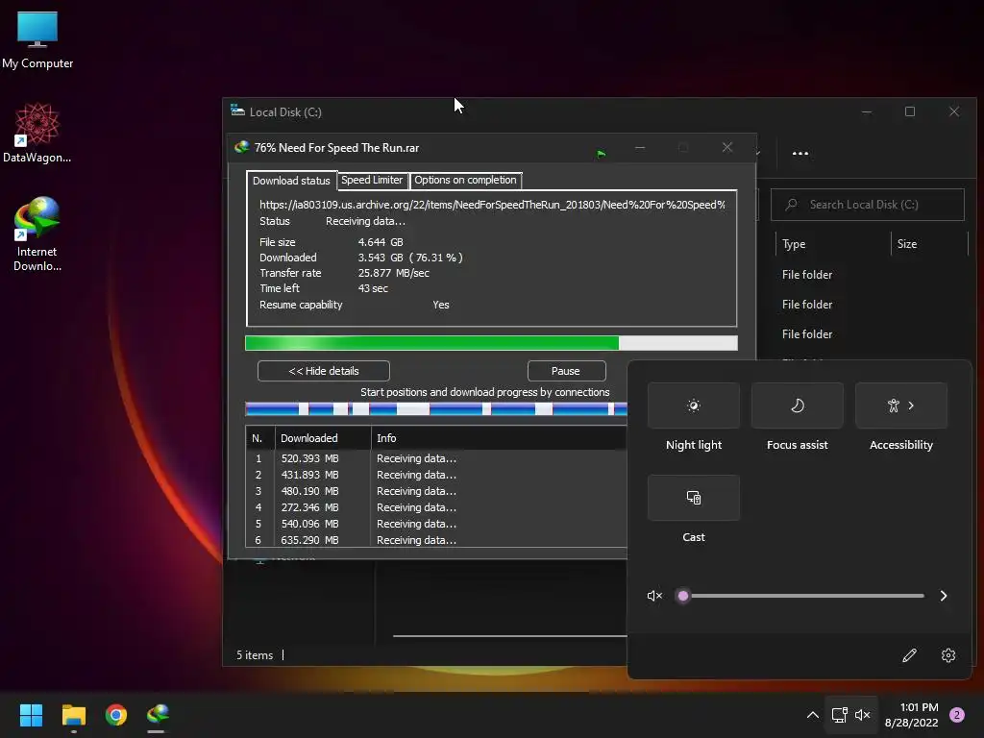The image size is (984, 738).
Task: Maximize the Local Disk (C:) window
Action: [910, 111]
